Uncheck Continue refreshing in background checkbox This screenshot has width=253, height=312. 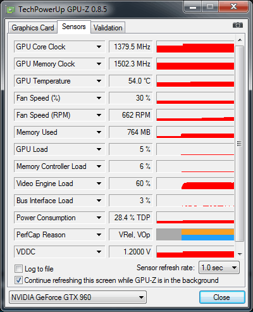click(18, 280)
